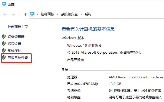The height and width of the screenshot is (102, 164).
Task: Open 控制面板主页 link
Action: (x=18, y=27)
